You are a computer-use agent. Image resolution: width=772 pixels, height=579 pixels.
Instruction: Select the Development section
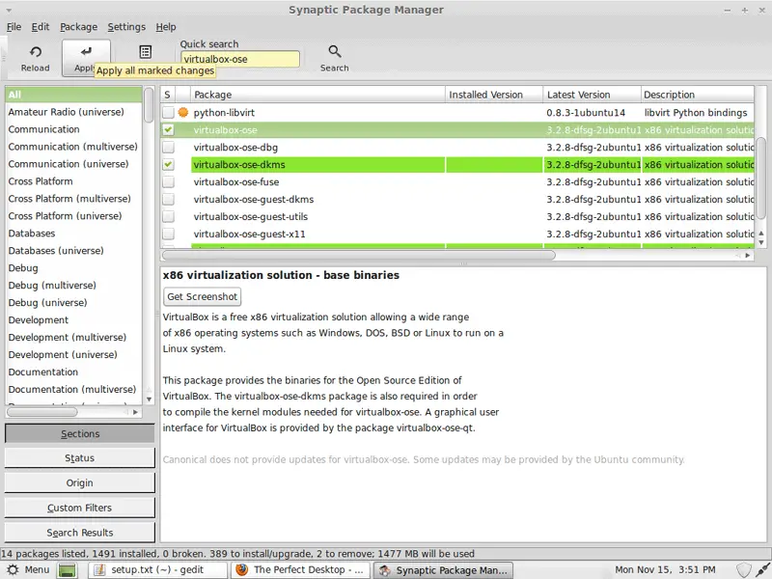[x=74, y=320]
